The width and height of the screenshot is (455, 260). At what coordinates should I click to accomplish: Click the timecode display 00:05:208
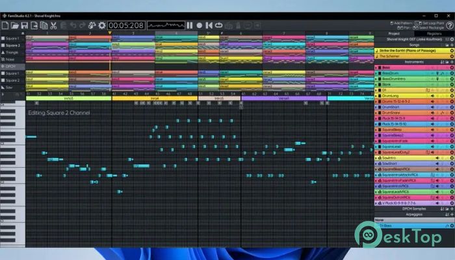click(126, 25)
